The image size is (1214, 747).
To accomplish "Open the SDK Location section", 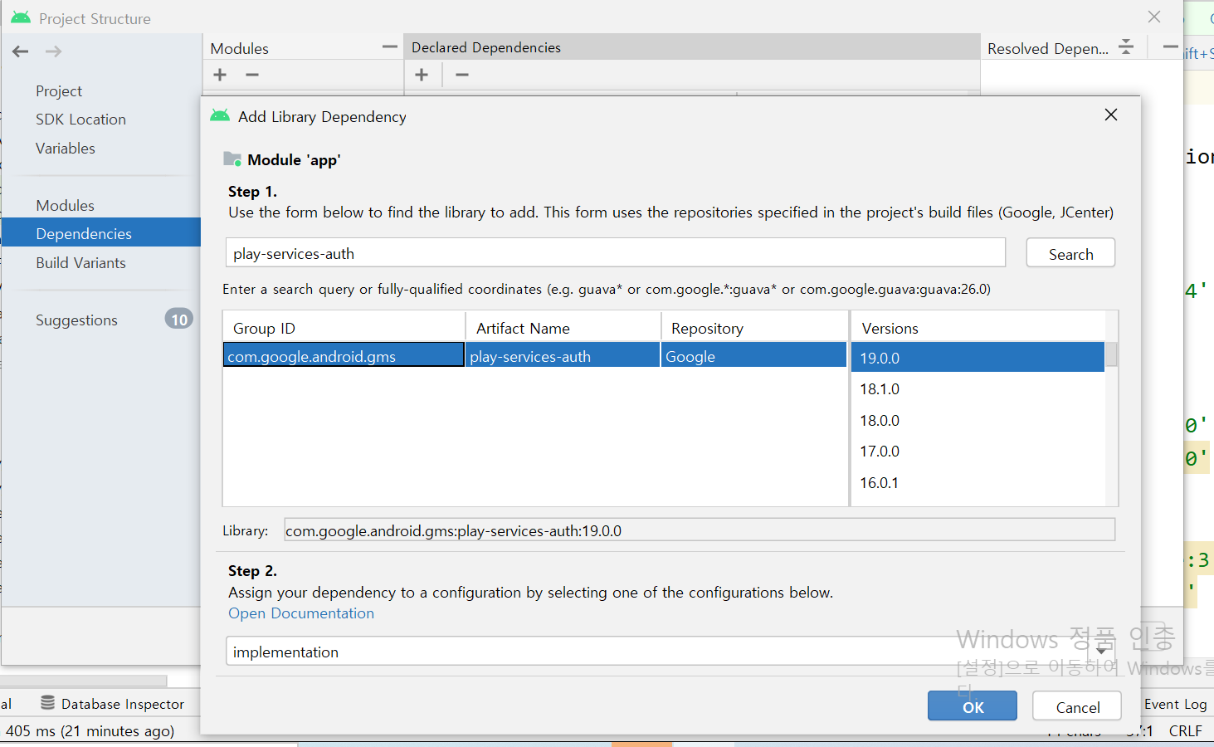I will tap(80, 120).
